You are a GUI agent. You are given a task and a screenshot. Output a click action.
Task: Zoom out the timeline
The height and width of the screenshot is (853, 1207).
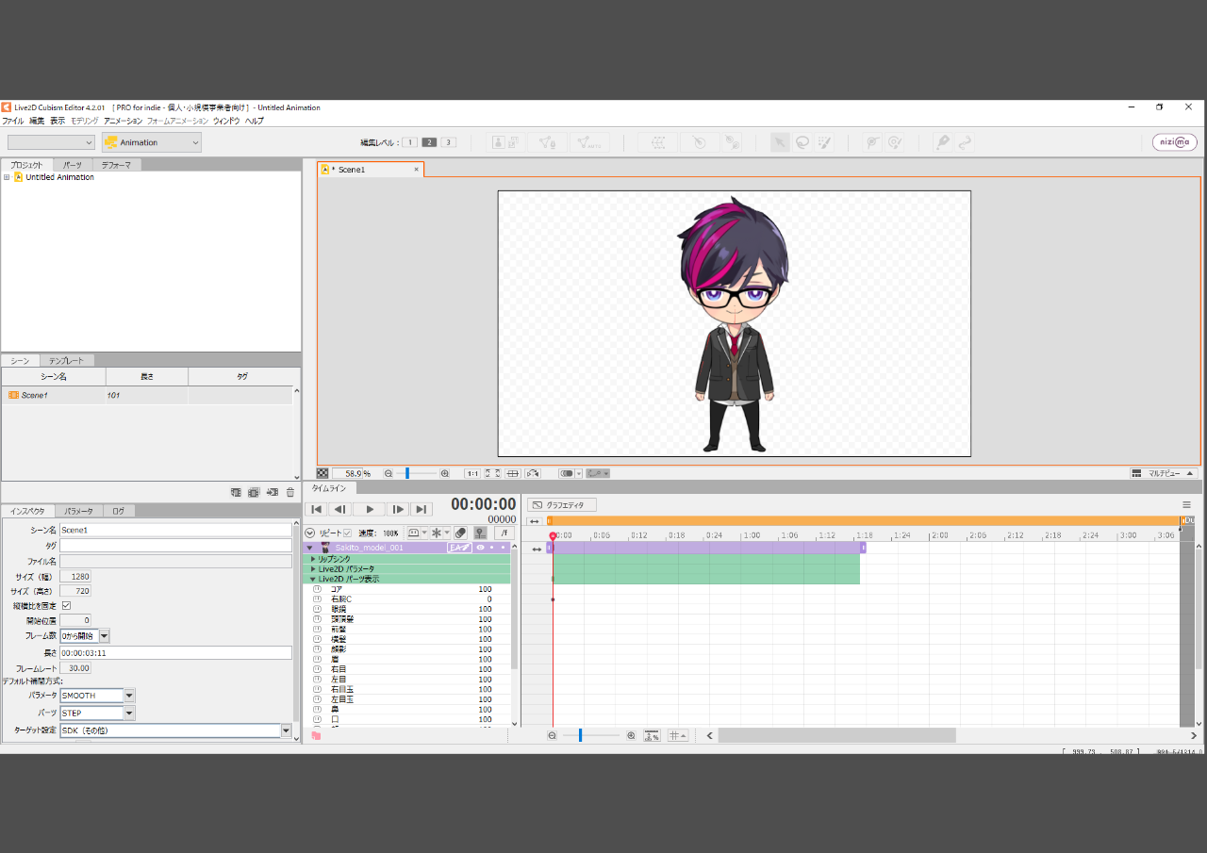553,735
